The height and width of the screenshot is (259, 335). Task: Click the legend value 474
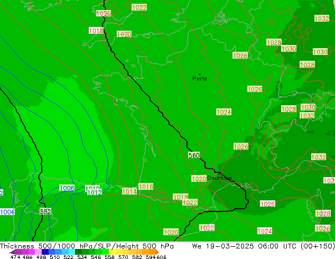(x=15, y=257)
